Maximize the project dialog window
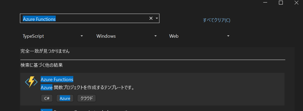303x111 pixels. pos(281,3)
